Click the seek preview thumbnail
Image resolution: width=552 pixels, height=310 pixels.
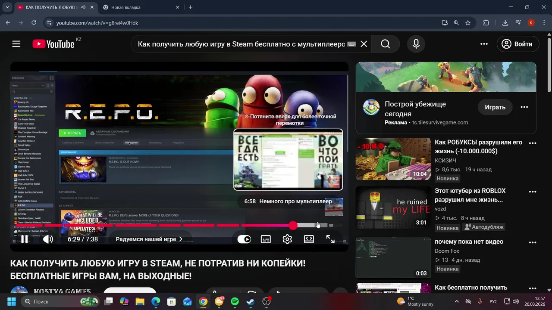click(288, 159)
